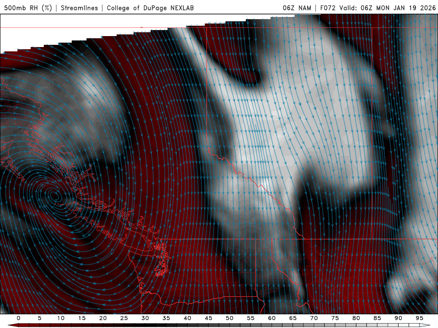The height and width of the screenshot is (328, 438).
Task: Click the colorbar label '80'
Action: [x=356, y=318]
